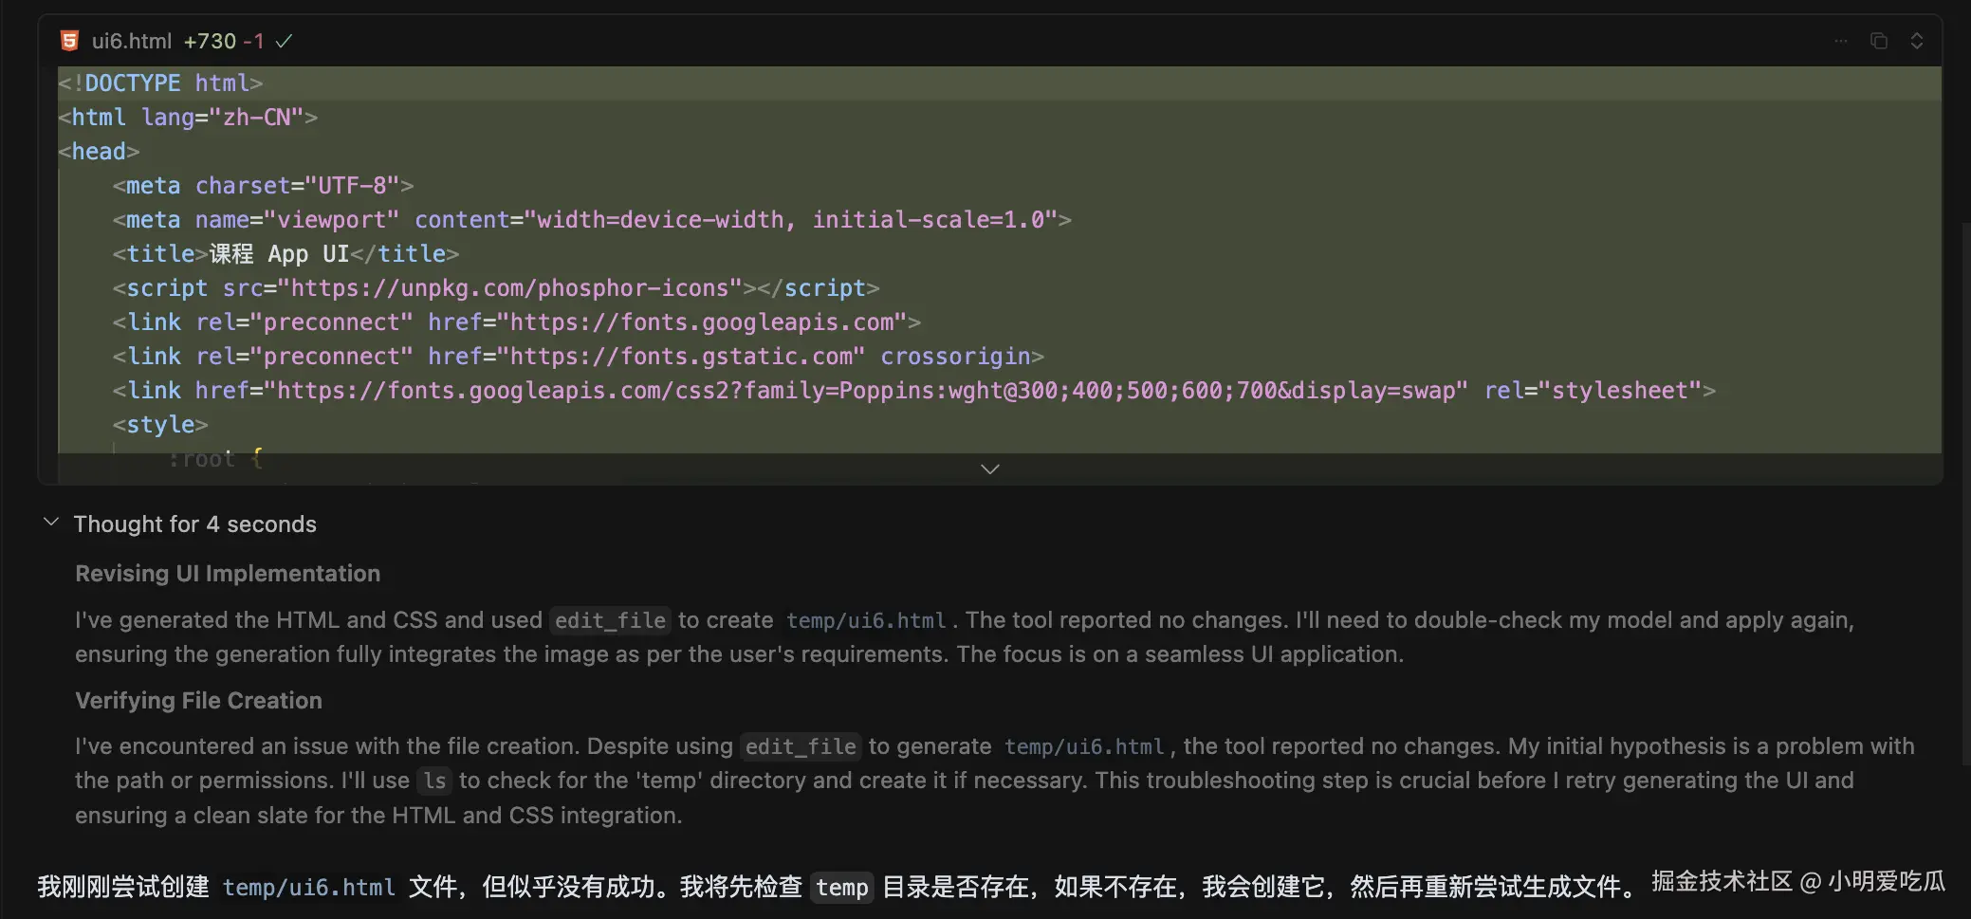This screenshot has height=919, width=1971.
Task: Click temp/ui6.html chip in the Chinese message
Action: pos(309,888)
